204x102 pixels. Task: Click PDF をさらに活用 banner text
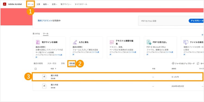click(149, 21)
